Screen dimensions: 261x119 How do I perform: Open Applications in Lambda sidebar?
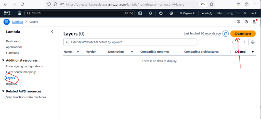[x=14, y=47]
